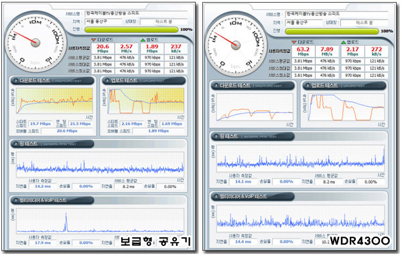Click the left download speed graph
Image resolution: width=402 pixels, height=256 pixels.
55,101
